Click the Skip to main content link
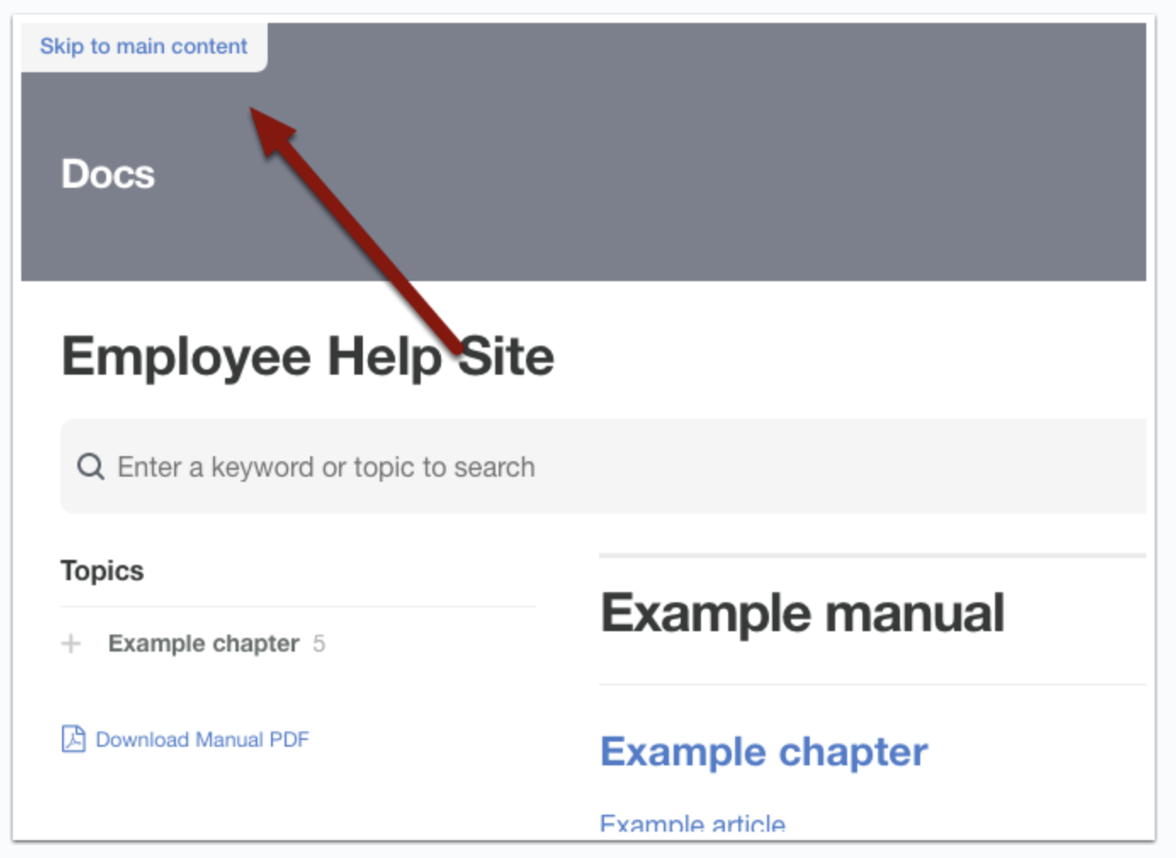This screenshot has width=1176, height=858. coord(143,46)
